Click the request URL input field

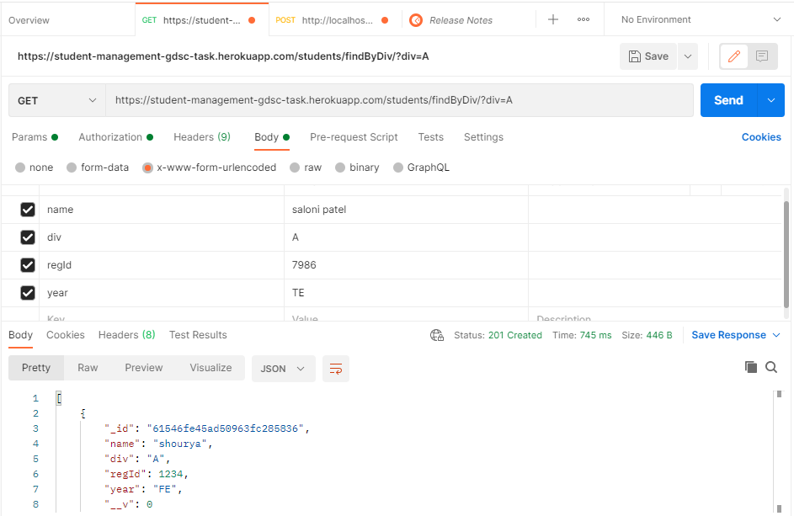click(399, 100)
